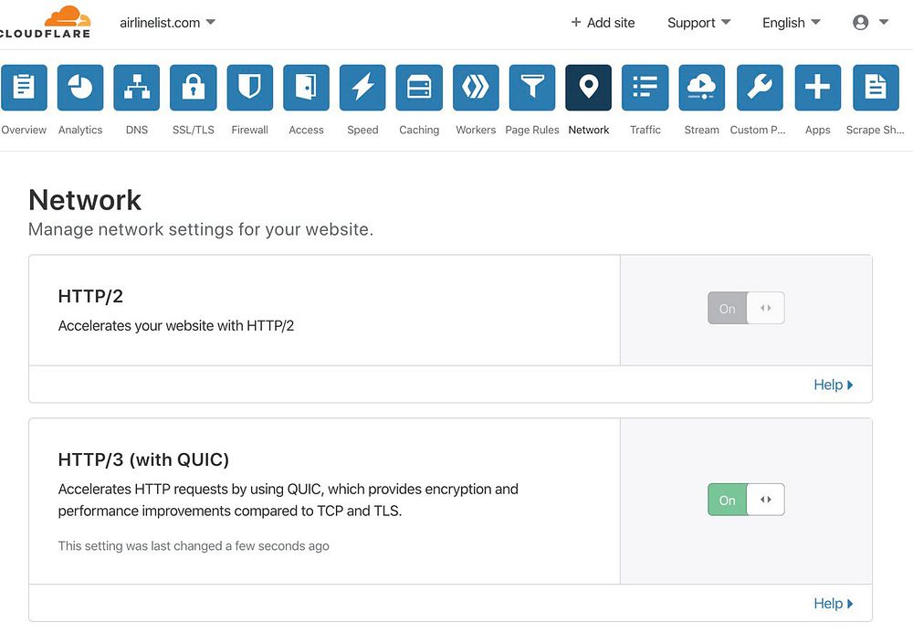The width and height of the screenshot is (913, 633).
Task: Open the Overview clipboard icon
Action: coord(24,88)
